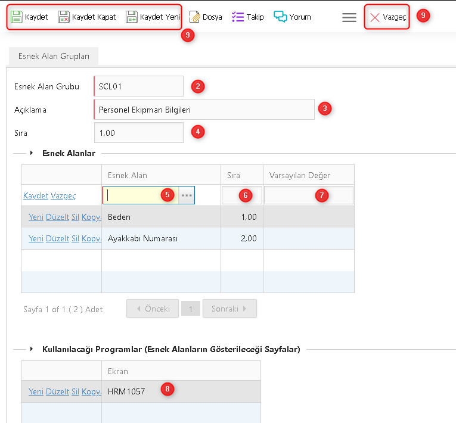The image size is (456, 423).
Task: Click the Vazgeç link in grid edit row
Action: click(63, 195)
